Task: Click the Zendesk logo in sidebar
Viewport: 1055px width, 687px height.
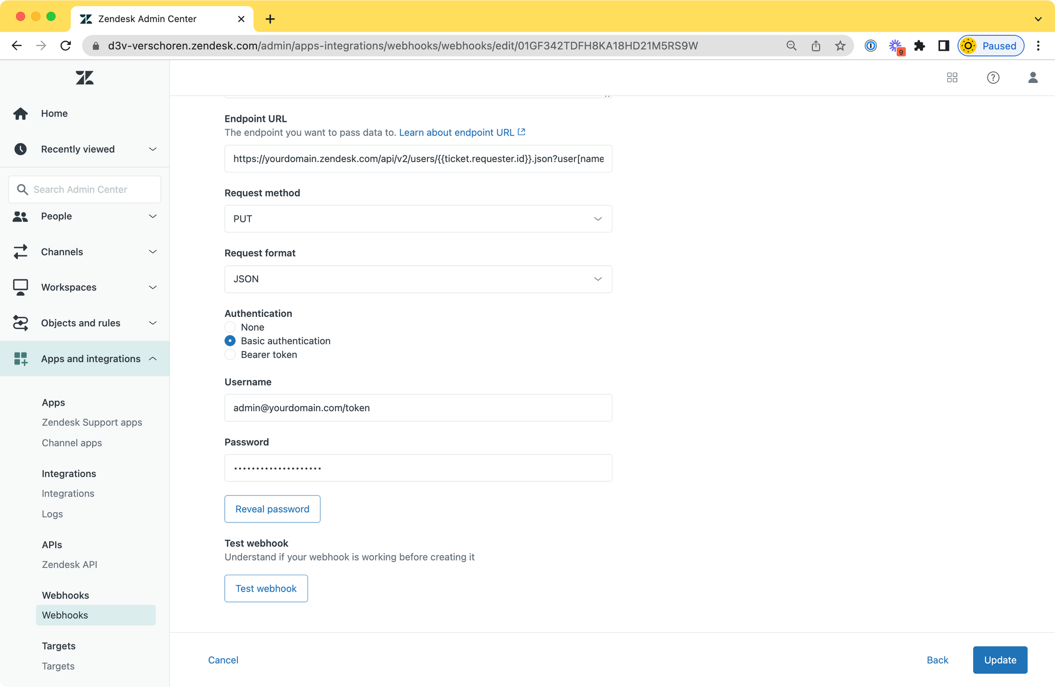Action: (84, 78)
